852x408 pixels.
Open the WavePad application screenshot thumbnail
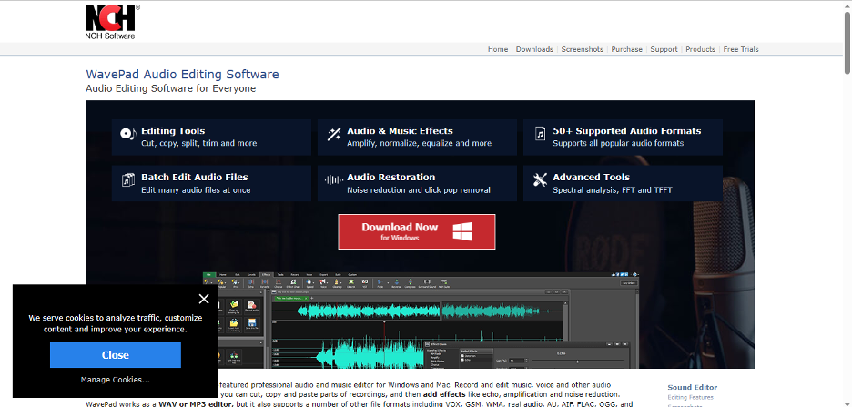pos(421,321)
